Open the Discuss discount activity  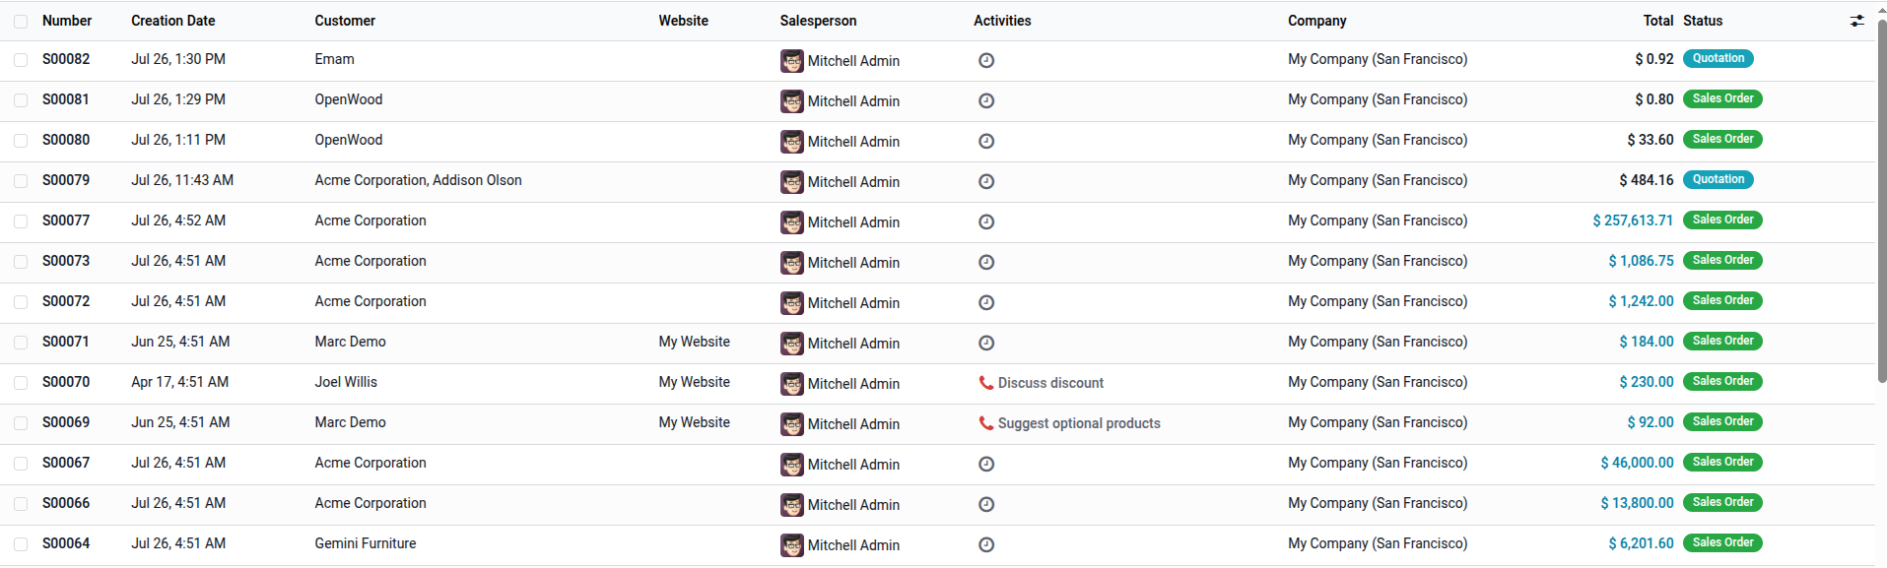click(x=1050, y=383)
